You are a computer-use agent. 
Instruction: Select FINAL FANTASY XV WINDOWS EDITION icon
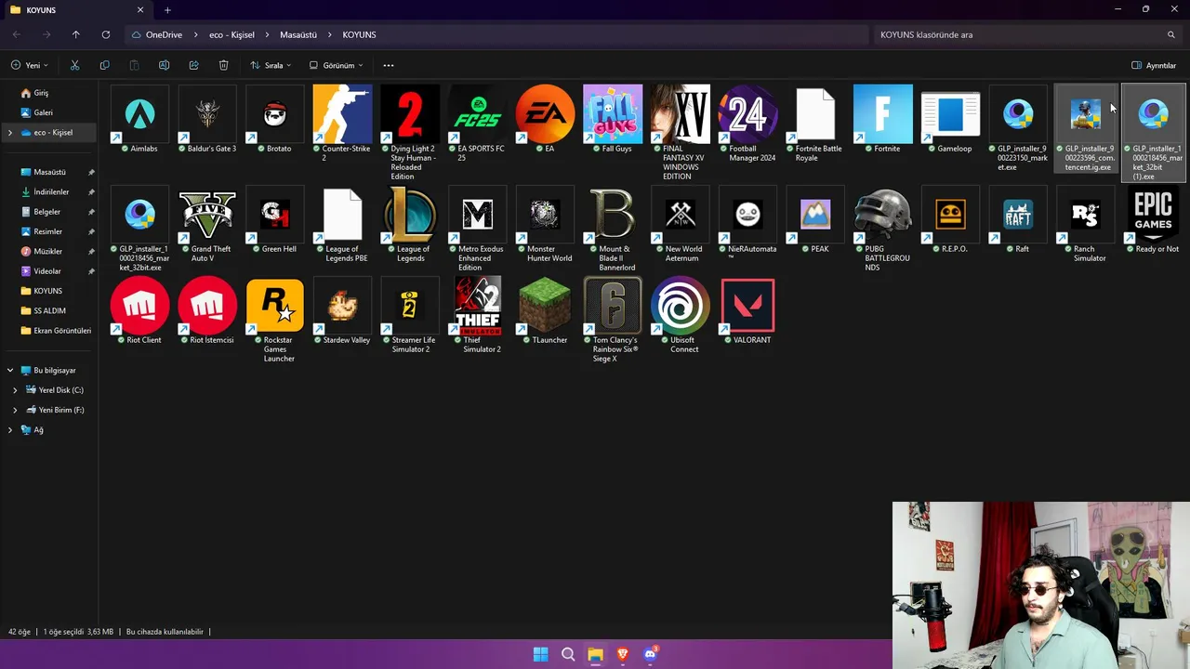click(x=681, y=114)
